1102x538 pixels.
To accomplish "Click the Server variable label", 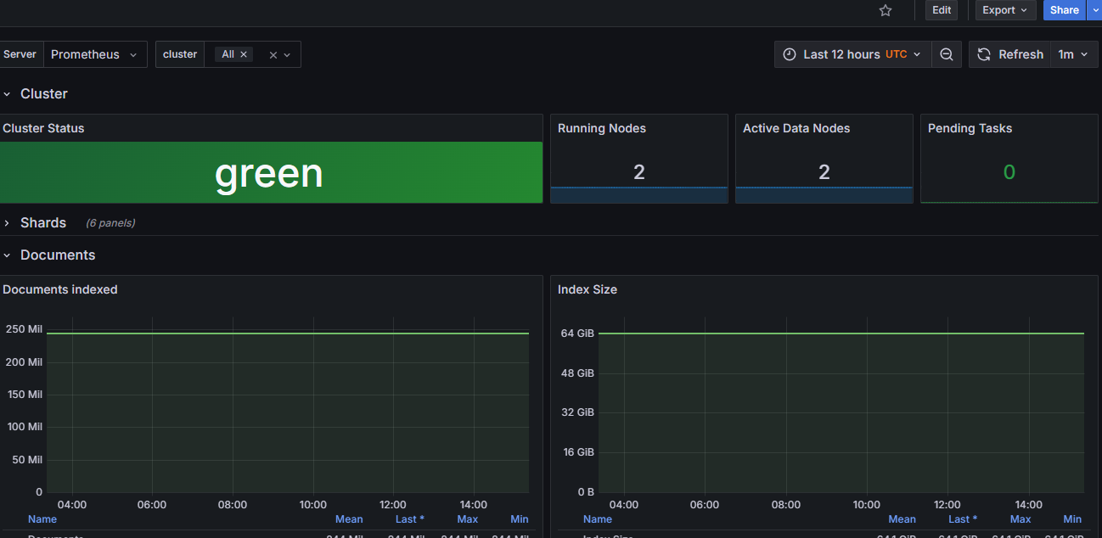I will click(x=20, y=54).
